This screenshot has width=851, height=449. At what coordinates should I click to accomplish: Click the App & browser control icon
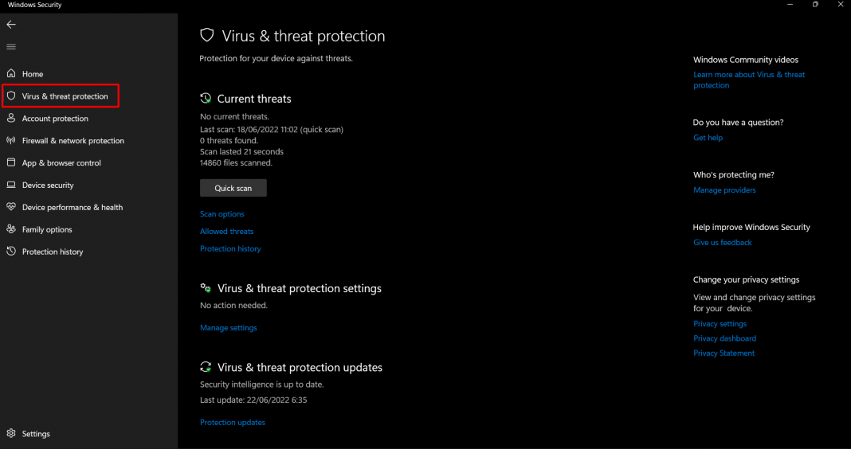point(11,163)
